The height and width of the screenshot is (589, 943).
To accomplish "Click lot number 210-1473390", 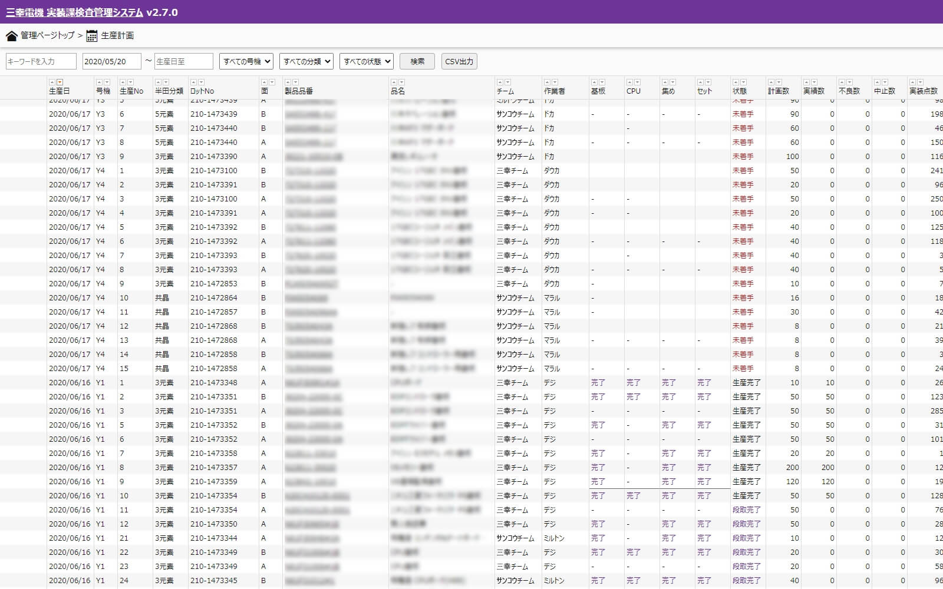I will (x=214, y=157).
